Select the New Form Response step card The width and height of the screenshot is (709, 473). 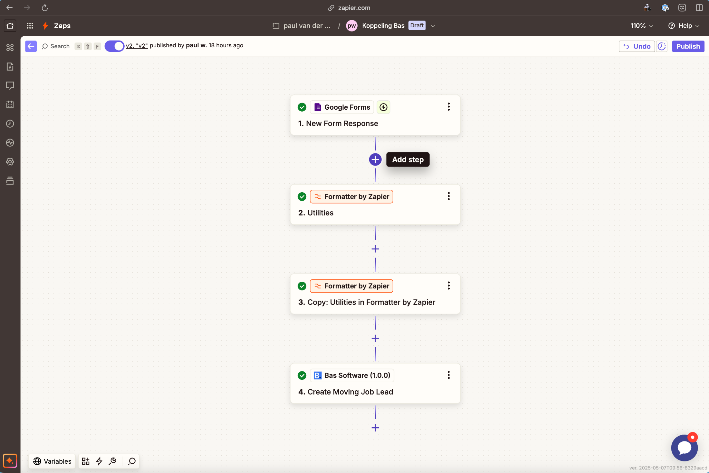coord(375,115)
